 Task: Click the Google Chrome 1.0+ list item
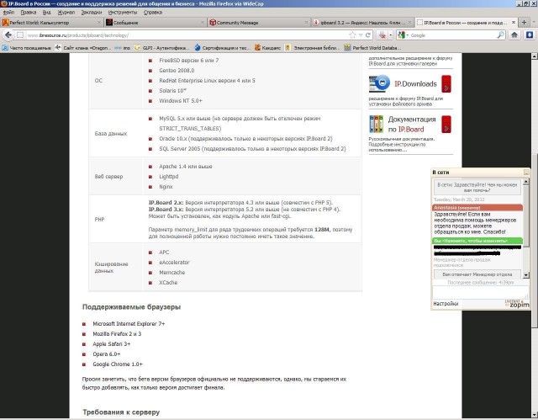[x=118, y=364]
